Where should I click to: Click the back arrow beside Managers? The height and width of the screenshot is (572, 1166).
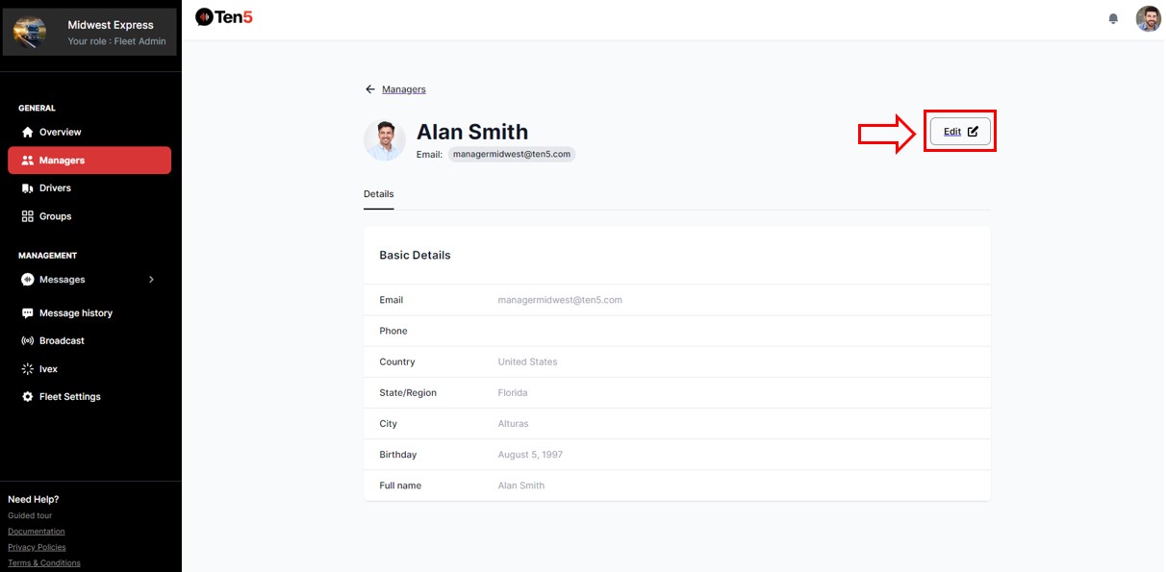pos(369,89)
